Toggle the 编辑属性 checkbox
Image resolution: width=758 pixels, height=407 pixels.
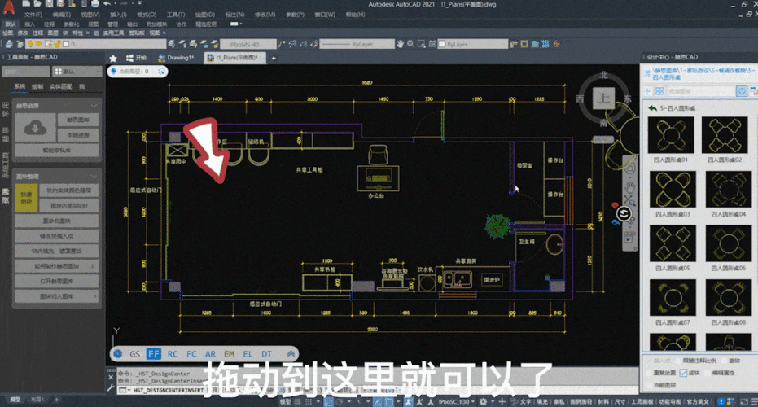(x=708, y=373)
